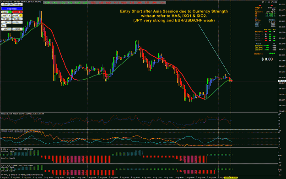Screen dimensions: 286x179
Task: Click the expert advisor smiley icon at top right
Action: coord(276,2)
